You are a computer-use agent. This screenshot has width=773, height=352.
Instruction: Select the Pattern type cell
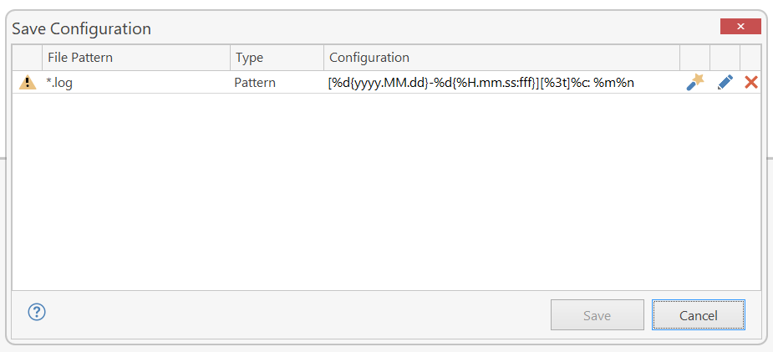(x=277, y=83)
